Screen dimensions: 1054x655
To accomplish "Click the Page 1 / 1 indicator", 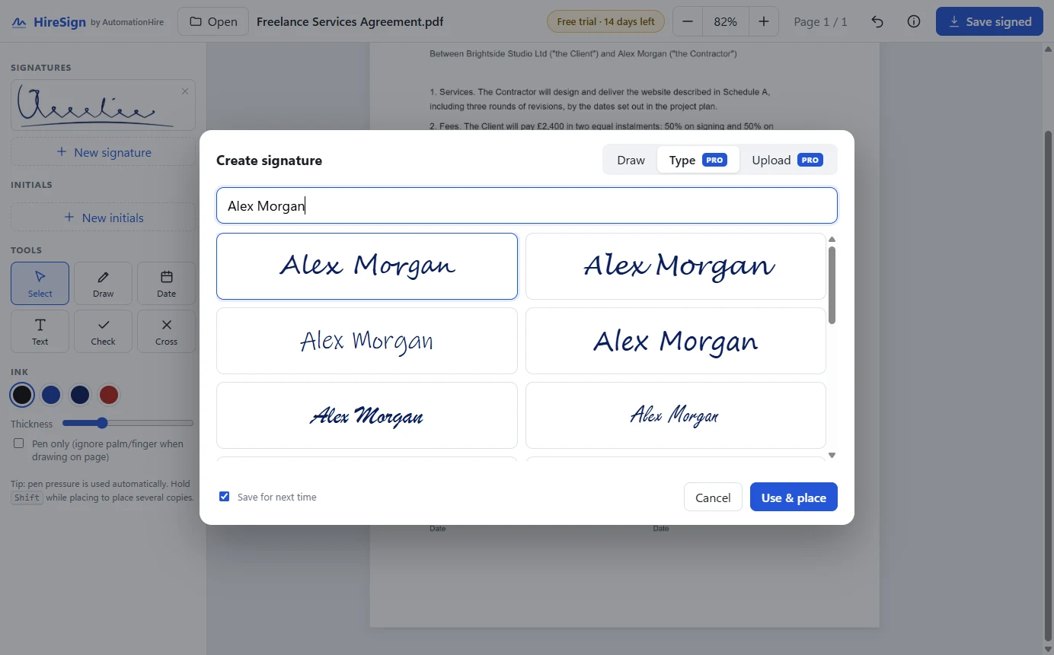I will pos(820,21).
